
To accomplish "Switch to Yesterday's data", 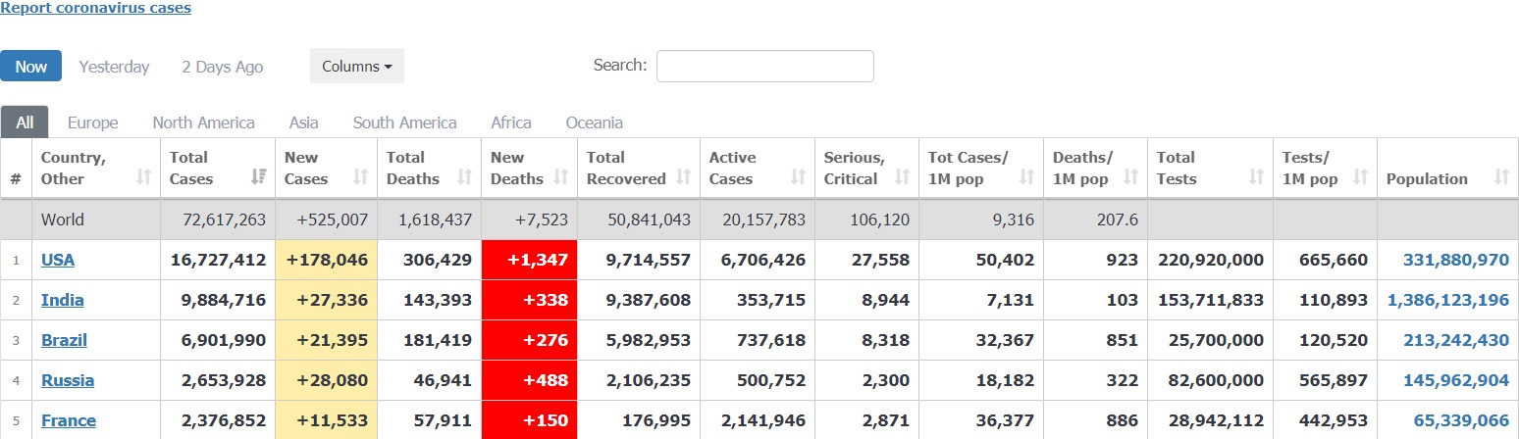I will (x=114, y=67).
